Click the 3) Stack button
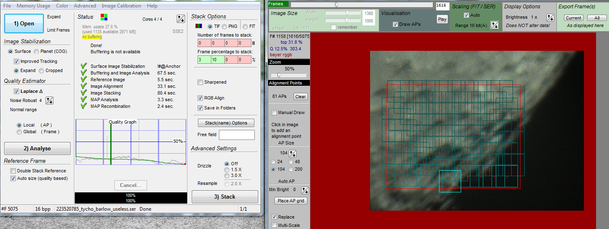Image resolution: width=609 pixels, height=229 pixels. 225,197
